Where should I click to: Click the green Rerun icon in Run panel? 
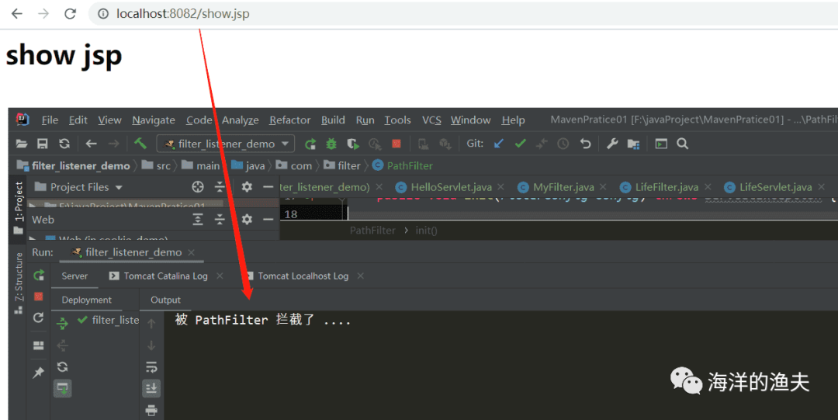pyautogui.click(x=39, y=275)
